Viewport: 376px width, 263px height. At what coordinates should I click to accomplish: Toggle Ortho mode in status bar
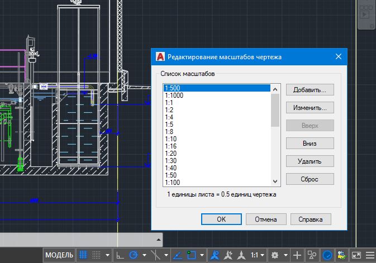point(120,255)
